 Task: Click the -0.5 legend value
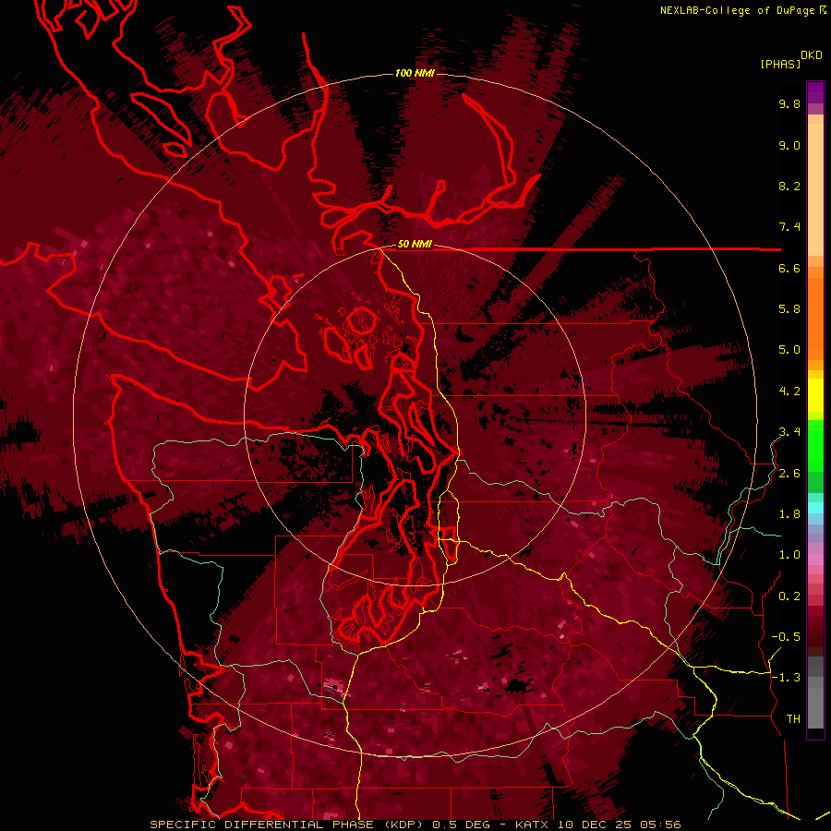coord(786,637)
